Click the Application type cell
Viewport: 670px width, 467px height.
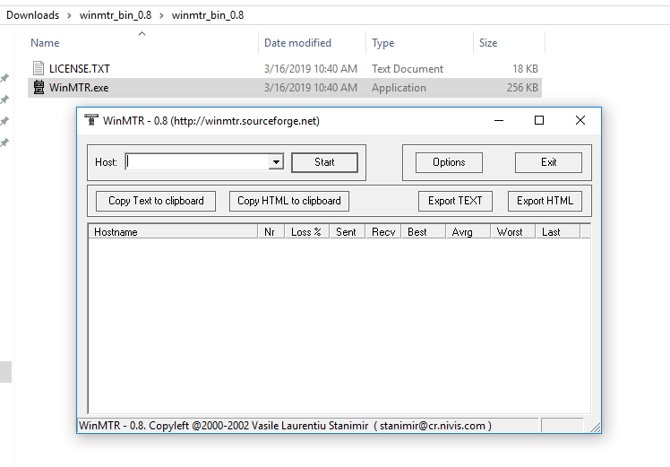(x=399, y=88)
